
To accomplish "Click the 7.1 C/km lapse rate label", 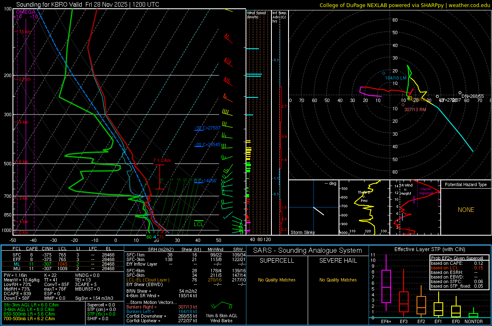I will coord(162,160).
